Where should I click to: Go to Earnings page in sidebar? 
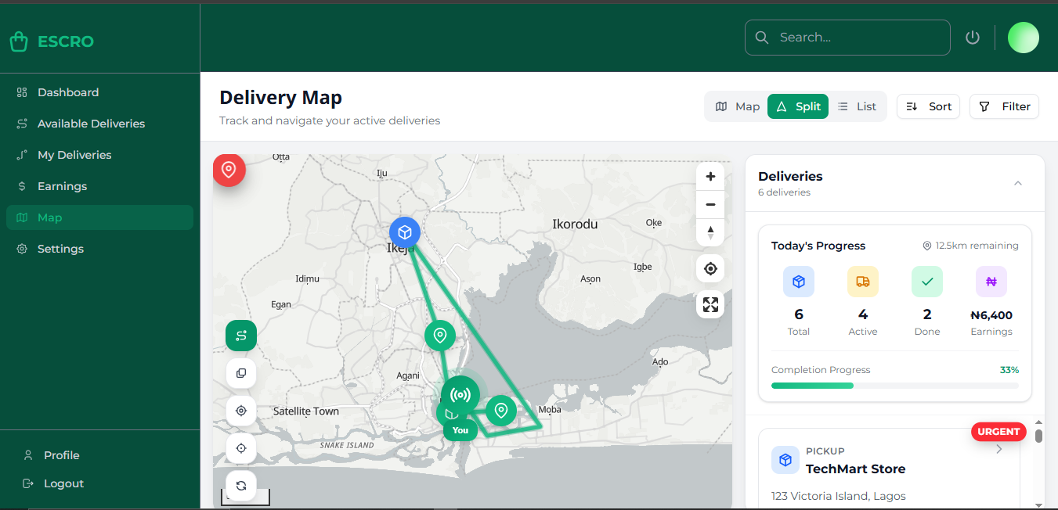[x=62, y=186]
